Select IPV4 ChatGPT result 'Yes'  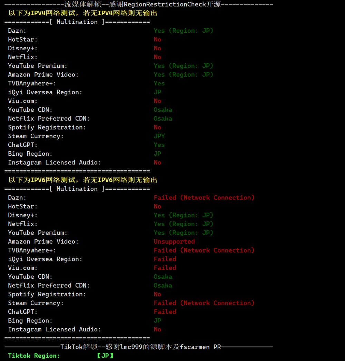(x=159, y=145)
